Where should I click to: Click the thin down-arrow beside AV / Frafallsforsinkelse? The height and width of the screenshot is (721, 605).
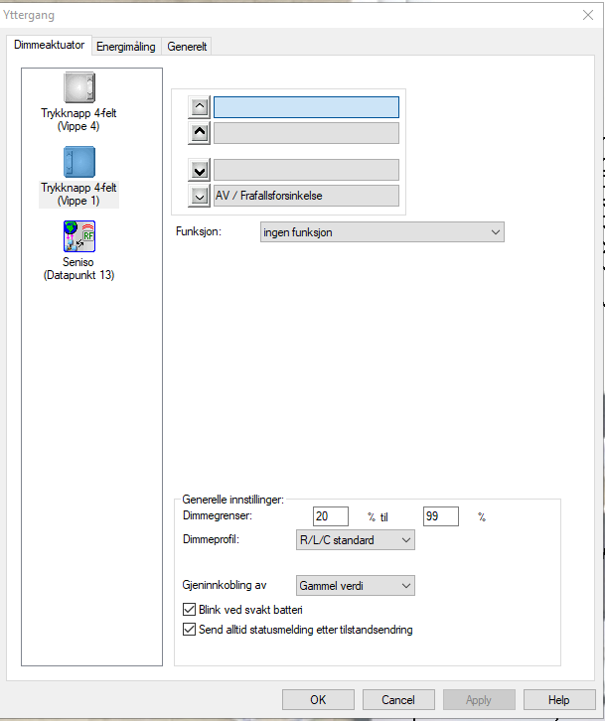[x=201, y=196]
